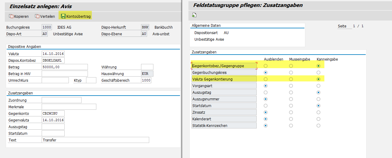Focus the Betrag amount field
Screen dimensions: 392x158
click(65, 67)
